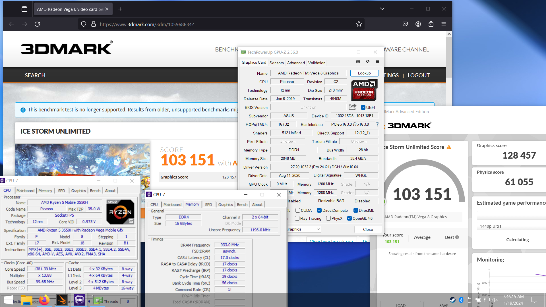Click the Ryzen 5 logo in CPU-Z

click(x=120, y=212)
